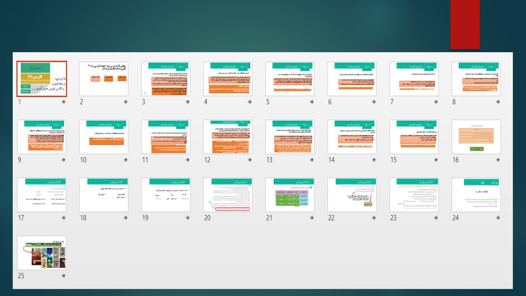
Task: Click the transition star under slide 12
Action: [x=249, y=160]
